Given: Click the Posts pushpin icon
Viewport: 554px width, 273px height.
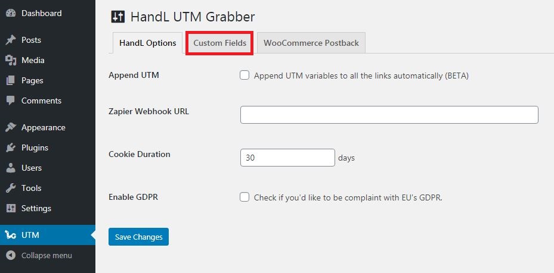Looking at the screenshot, I should (x=10, y=40).
